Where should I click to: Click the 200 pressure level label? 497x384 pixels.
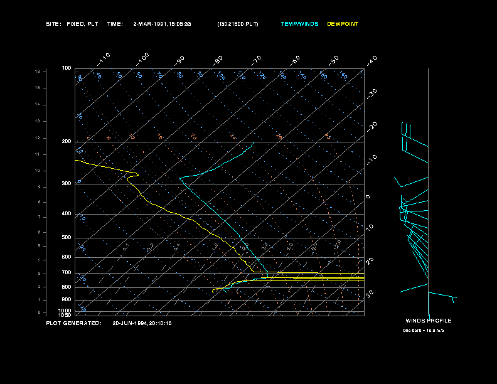pos(67,142)
